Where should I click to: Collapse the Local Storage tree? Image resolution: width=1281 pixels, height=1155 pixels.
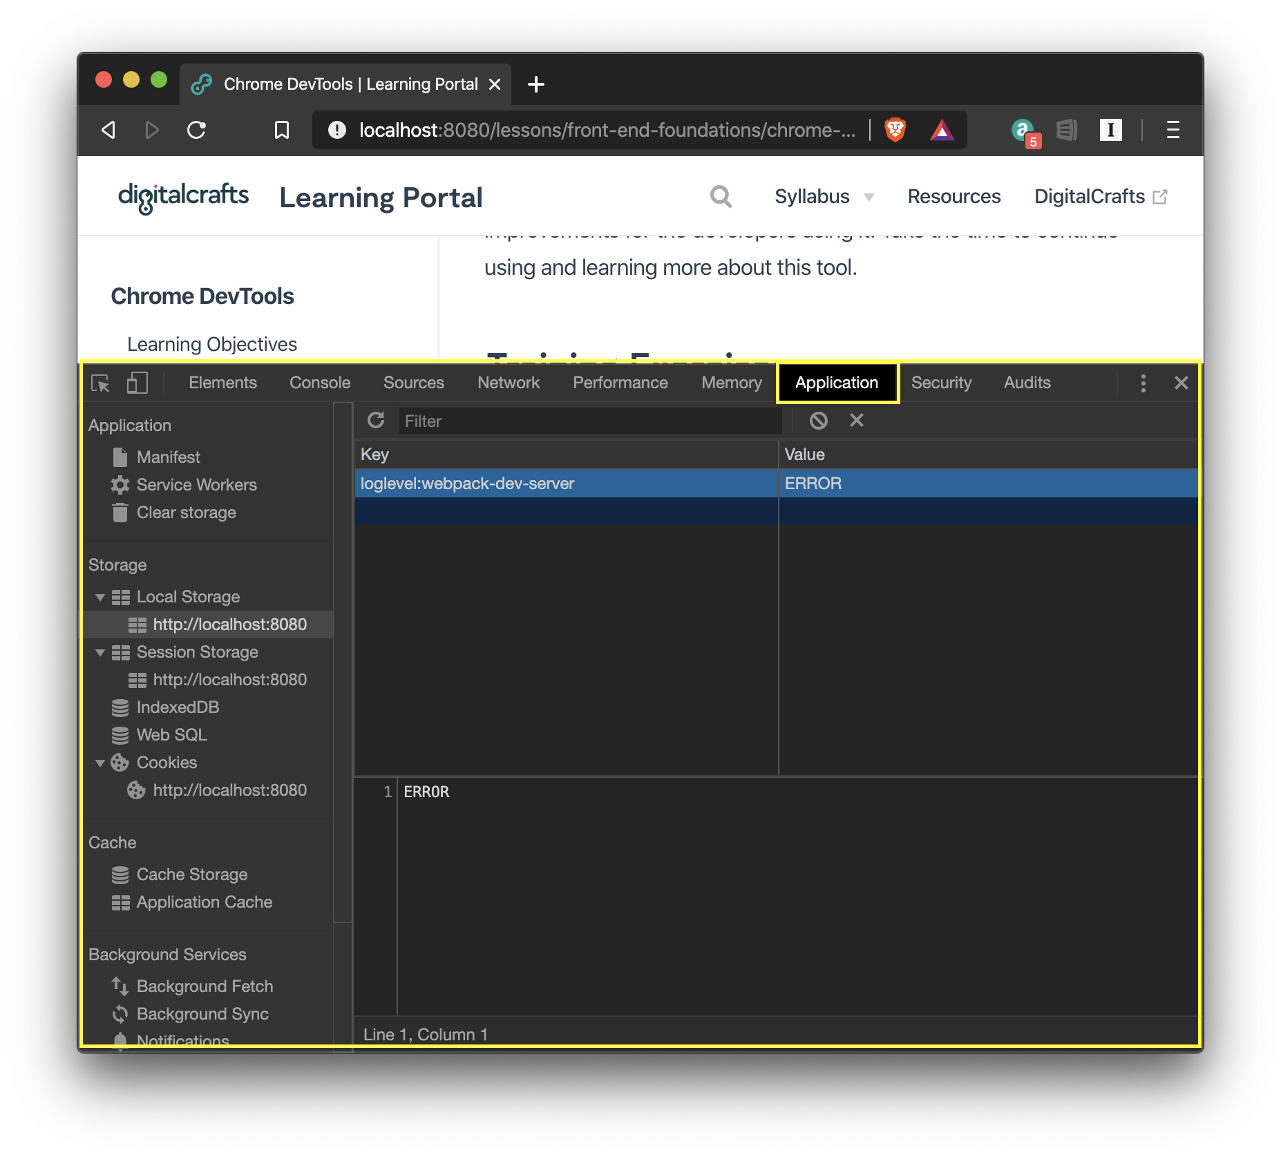101,597
